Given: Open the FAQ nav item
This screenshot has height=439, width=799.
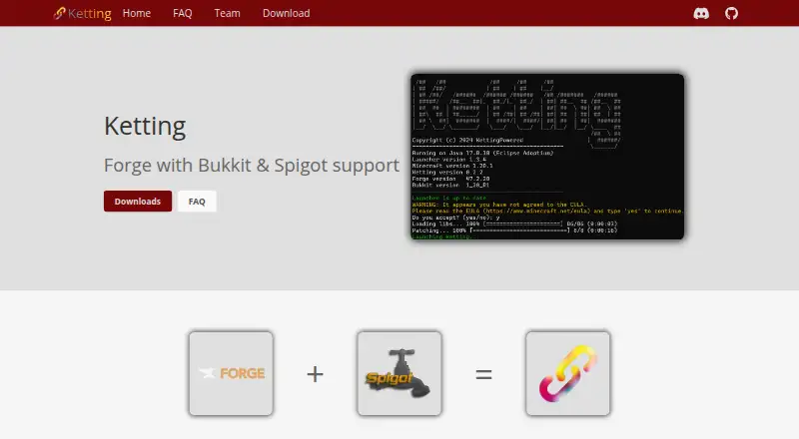Looking at the screenshot, I should click(183, 13).
